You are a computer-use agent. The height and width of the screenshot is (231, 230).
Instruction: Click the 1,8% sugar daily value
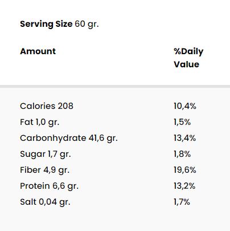(x=182, y=154)
